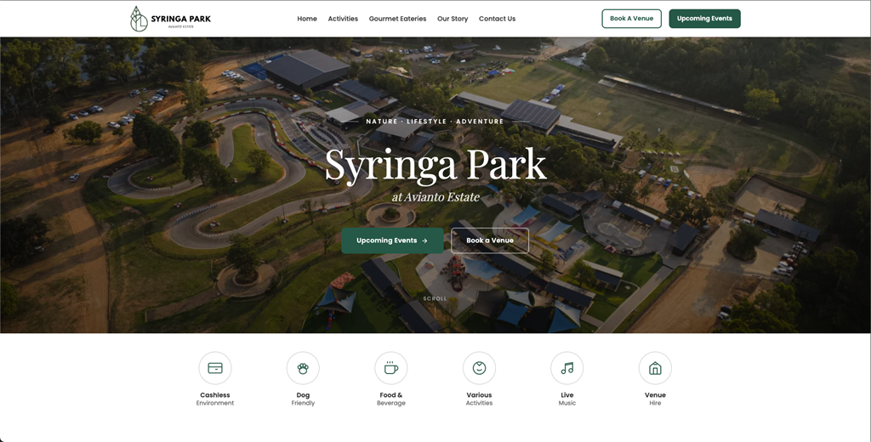Screen dimensions: 871x442
Task: Go to Gourmet Eateries page
Action: point(397,19)
